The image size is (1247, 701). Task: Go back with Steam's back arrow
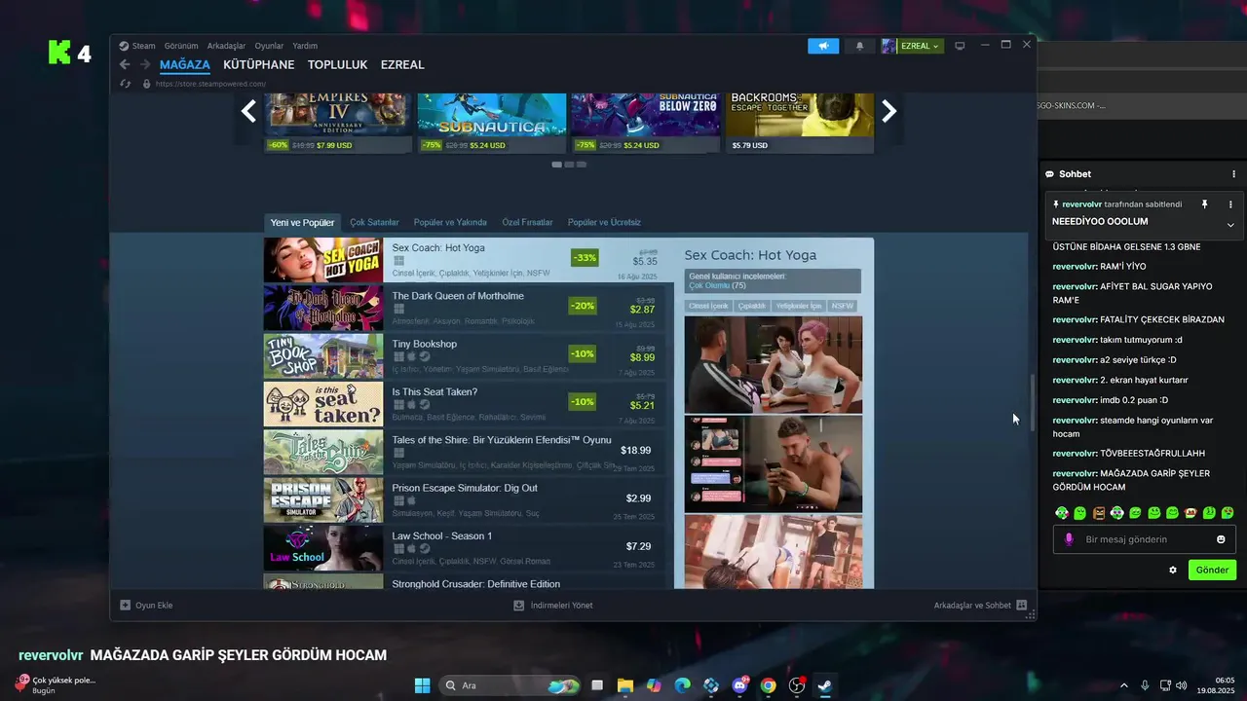(x=125, y=64)
